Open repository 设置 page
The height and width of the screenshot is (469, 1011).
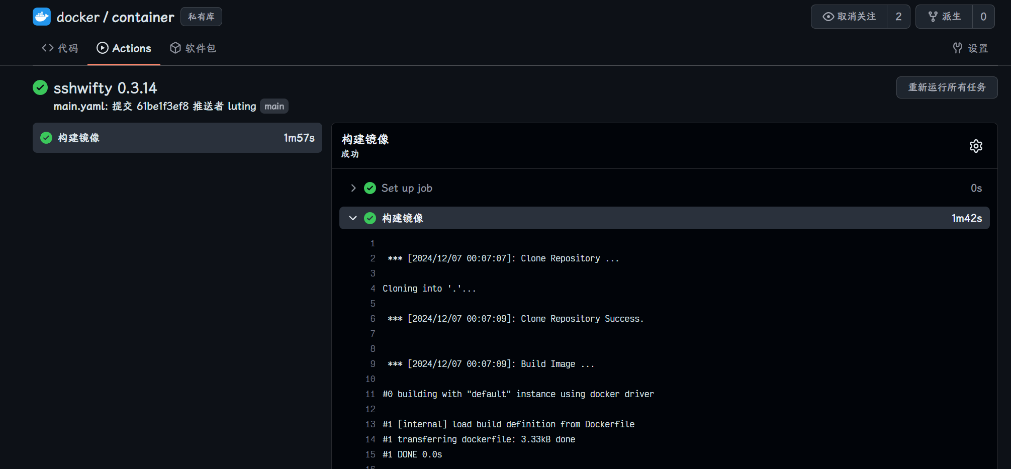[970, 48]
